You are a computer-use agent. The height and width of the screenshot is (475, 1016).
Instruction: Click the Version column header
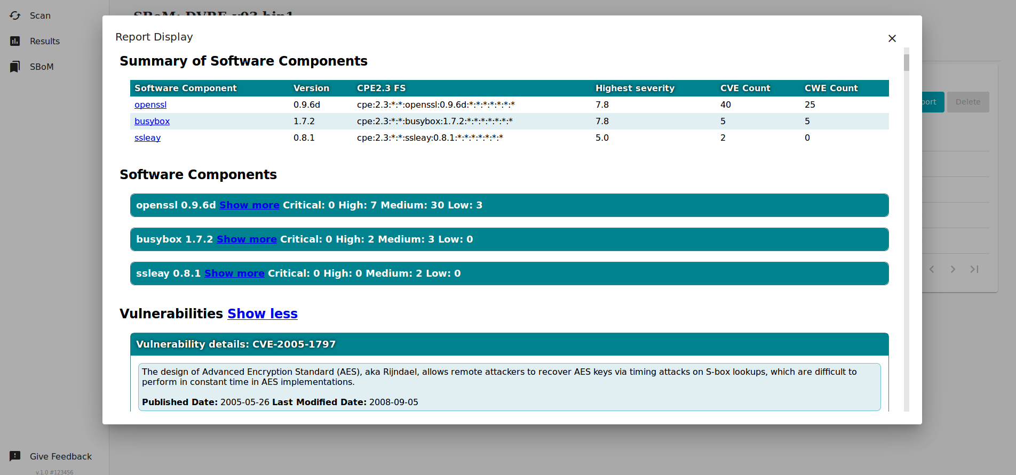312,88
